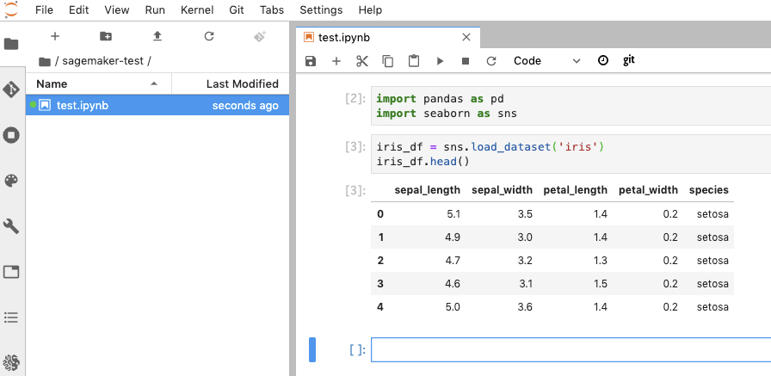Close the test.ipynb tab
771x376 pixels.
466,38
